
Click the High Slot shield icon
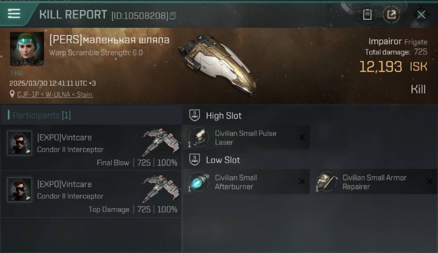coord(194,115)
